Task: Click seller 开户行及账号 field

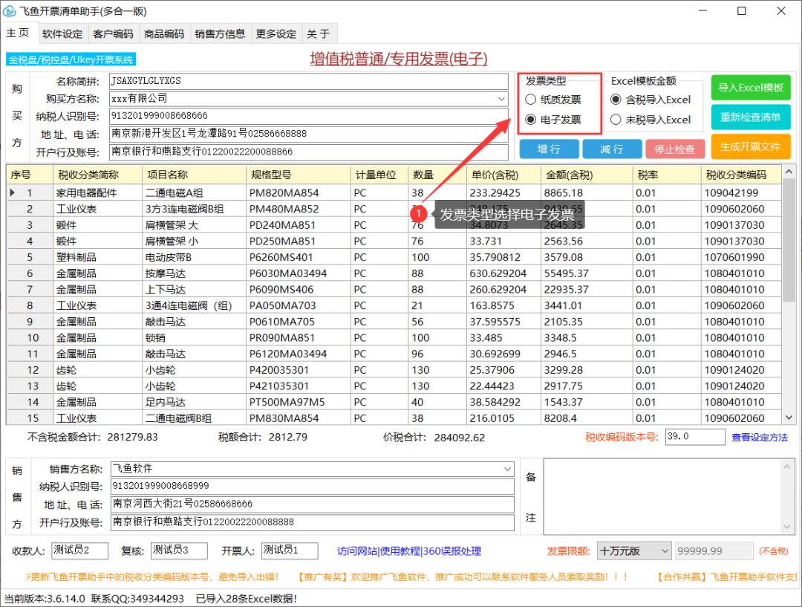Action: pos(312,522)
